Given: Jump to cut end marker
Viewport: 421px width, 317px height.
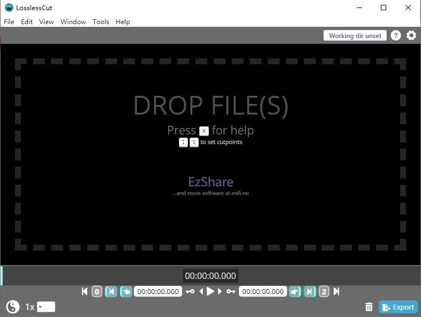Looking at the screenshot, I should (310, 291).
